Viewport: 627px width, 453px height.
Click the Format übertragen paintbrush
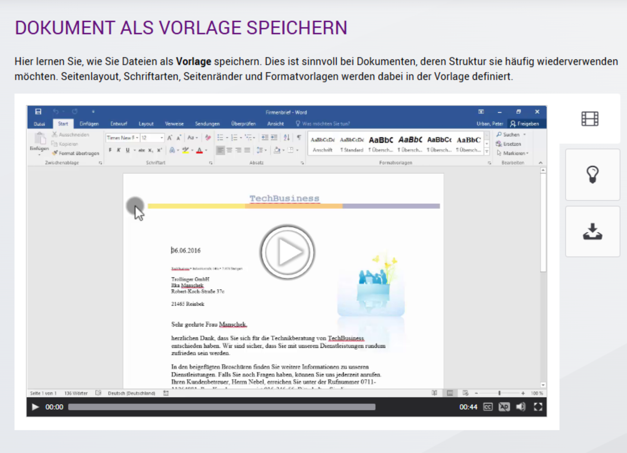click(x=76, y=153)
